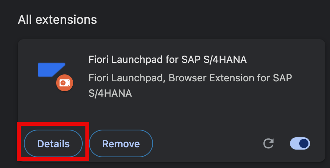Screen dimensions: 330x168
Task: Click the 'All extensions' heading
Action: (x=57, y=20)
